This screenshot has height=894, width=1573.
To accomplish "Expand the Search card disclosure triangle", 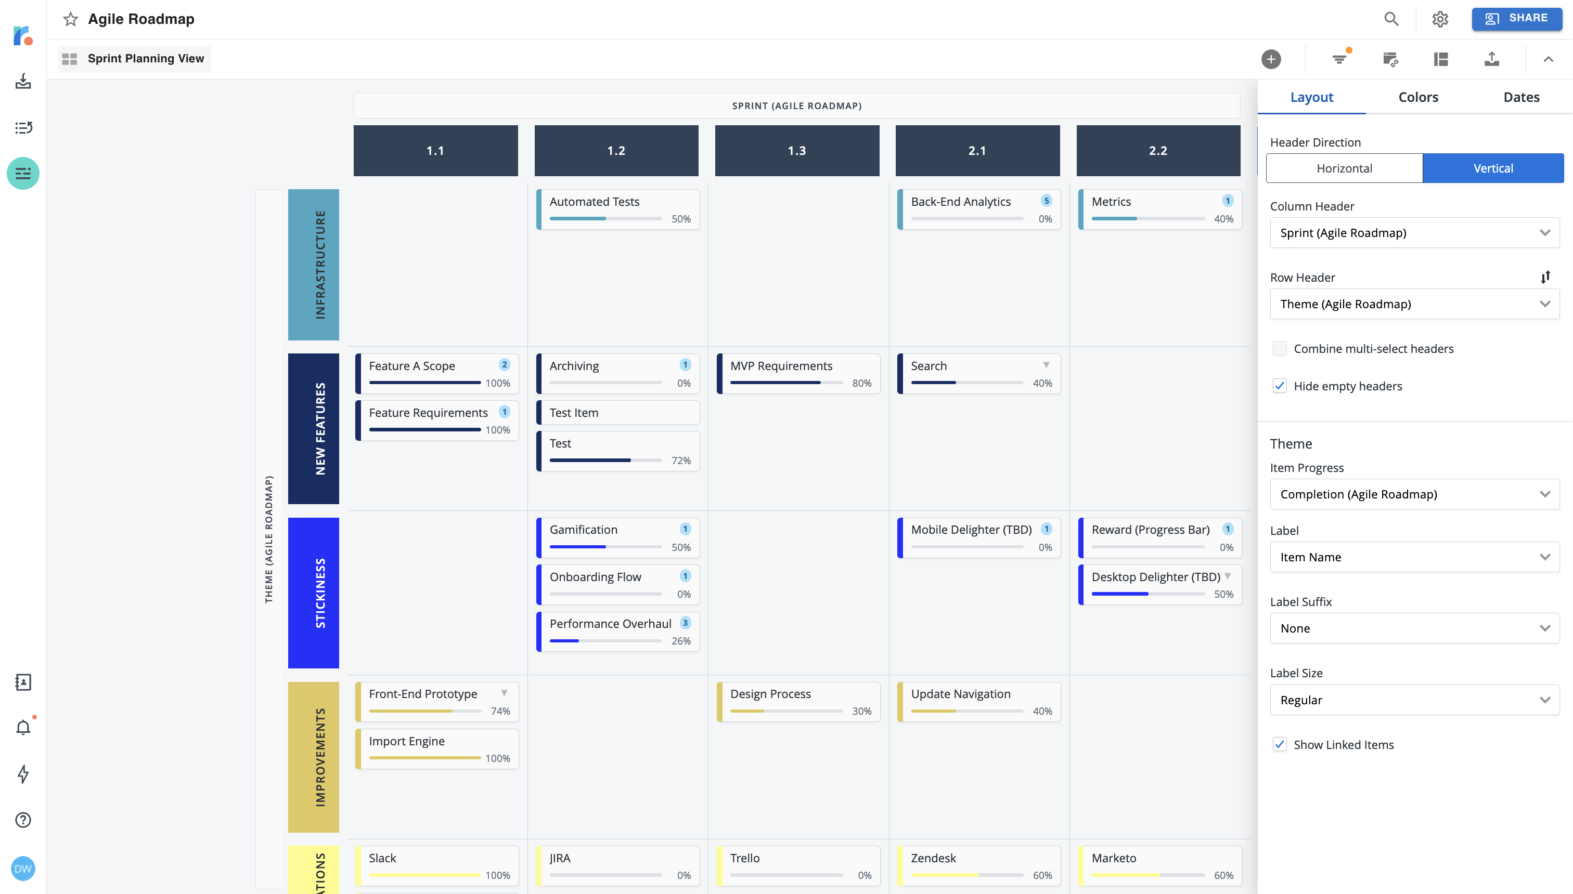I will (1046, 365).
